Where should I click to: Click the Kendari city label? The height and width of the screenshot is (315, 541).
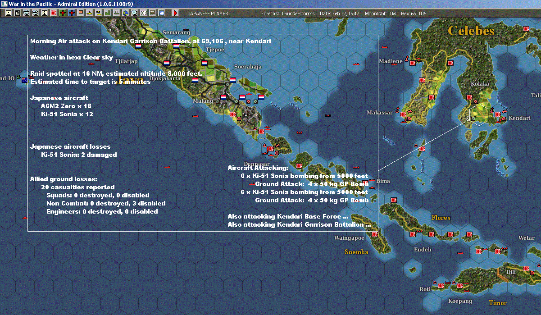519,118
